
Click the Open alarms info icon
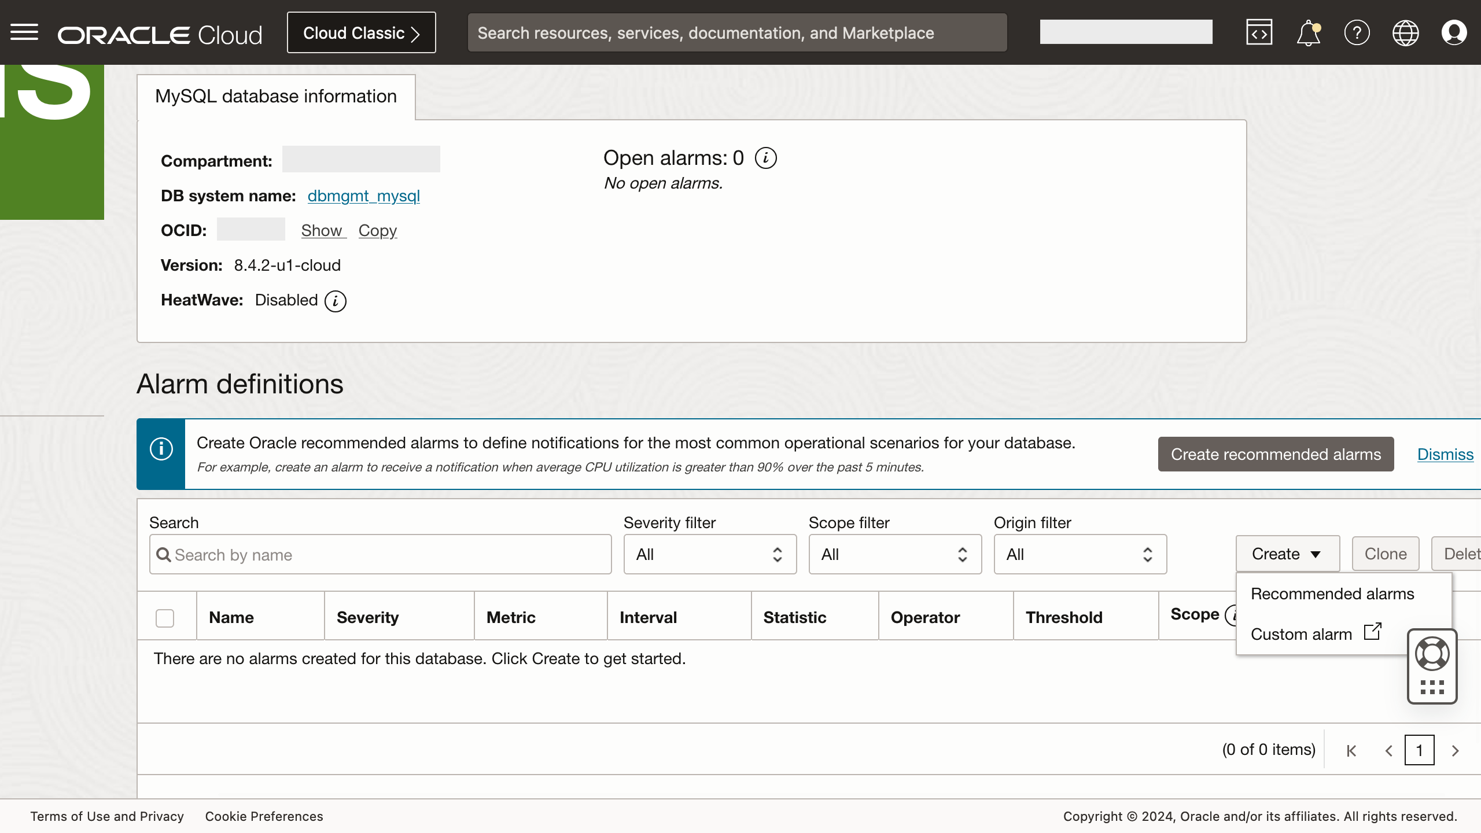tap(766, 157)
